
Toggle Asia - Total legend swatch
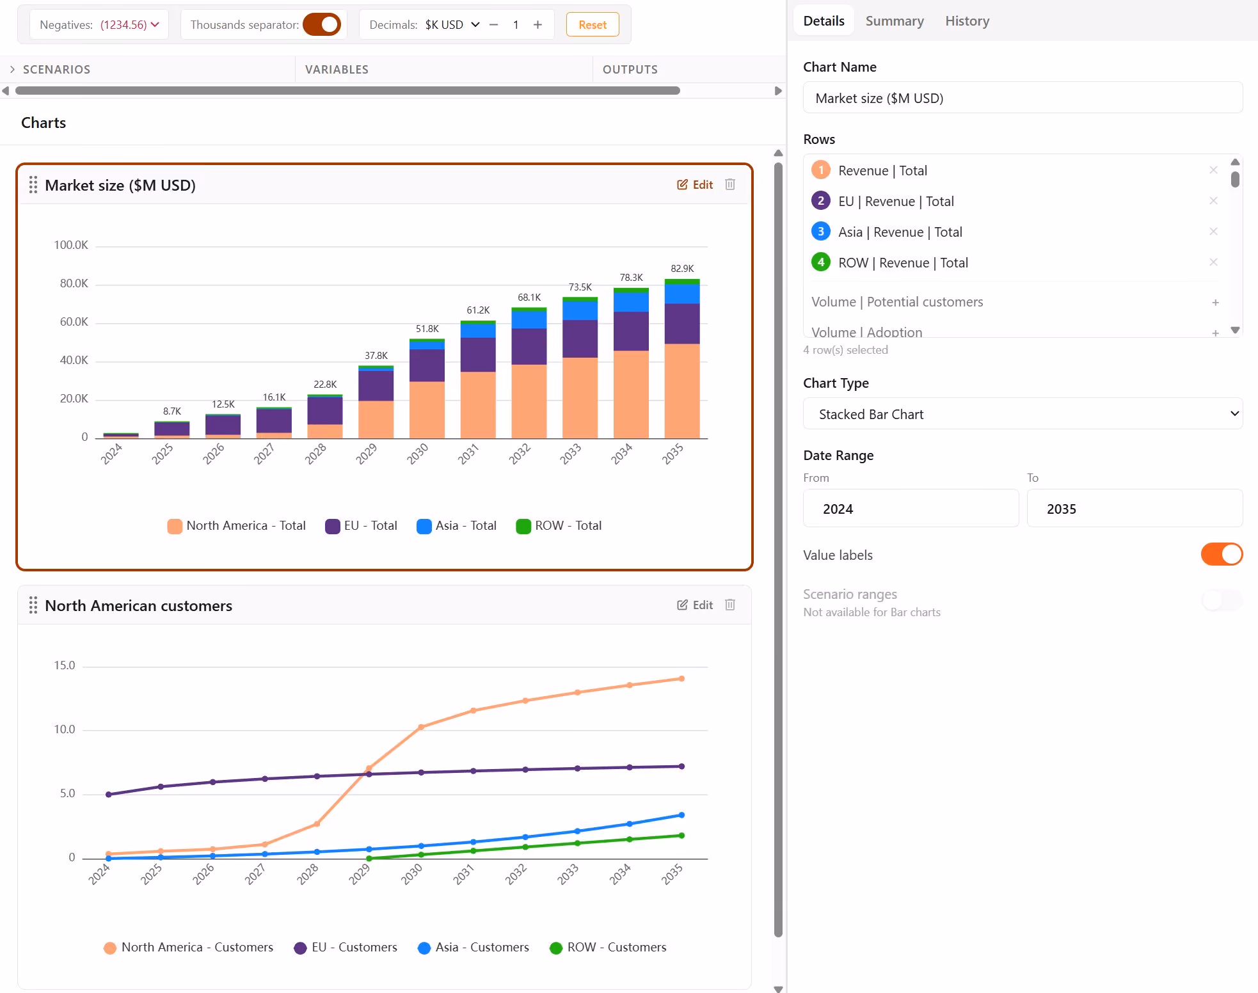424,526
